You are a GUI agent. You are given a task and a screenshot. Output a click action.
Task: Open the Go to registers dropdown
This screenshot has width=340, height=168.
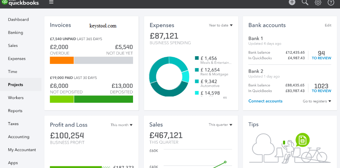click(x=317, y=101)
